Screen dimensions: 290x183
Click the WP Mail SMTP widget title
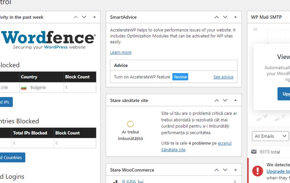point(266,17)
